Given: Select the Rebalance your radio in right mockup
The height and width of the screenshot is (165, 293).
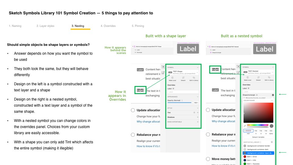Looking at the screenshot, I should tap(208, 134).
